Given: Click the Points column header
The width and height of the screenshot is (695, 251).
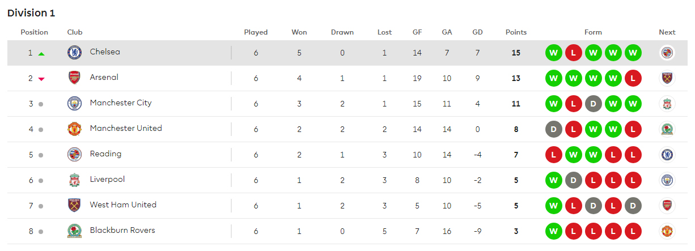Looking at the screenshot, I should (x=516, y=32).
